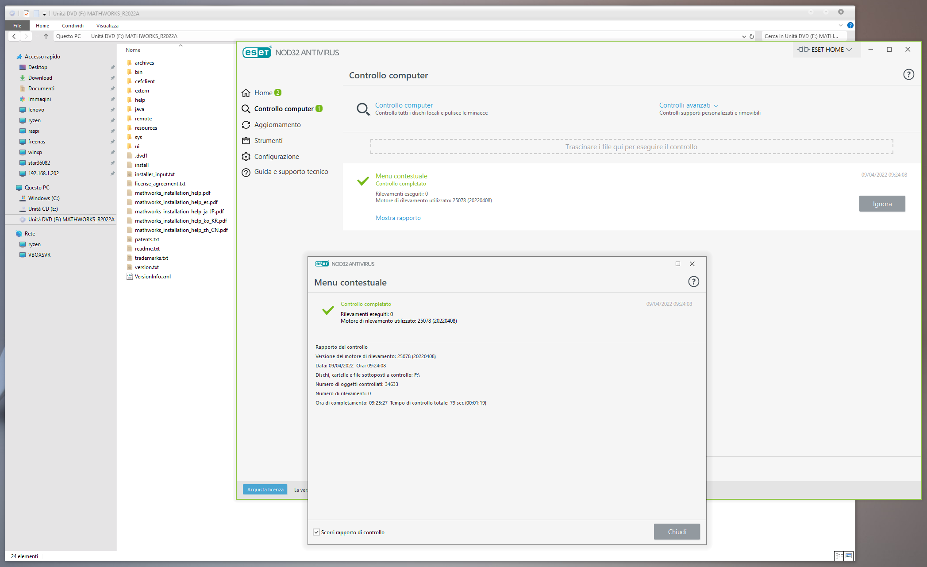Click Explorer help icon
927x567 pixels.
850,25
